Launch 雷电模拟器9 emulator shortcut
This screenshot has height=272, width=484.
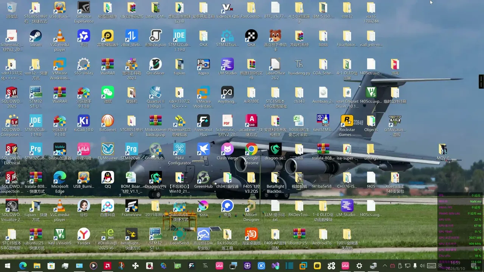click(107, 39)
